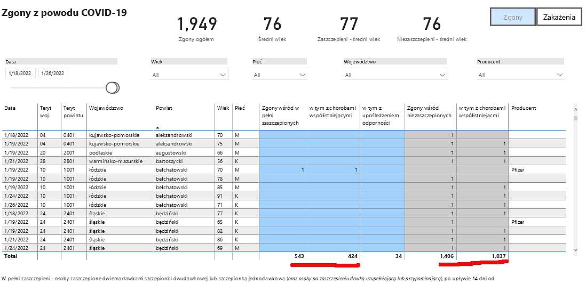Click the table vertical scrollbar thumb
This screenshot has width=586, height=284.
click(575, 118)
